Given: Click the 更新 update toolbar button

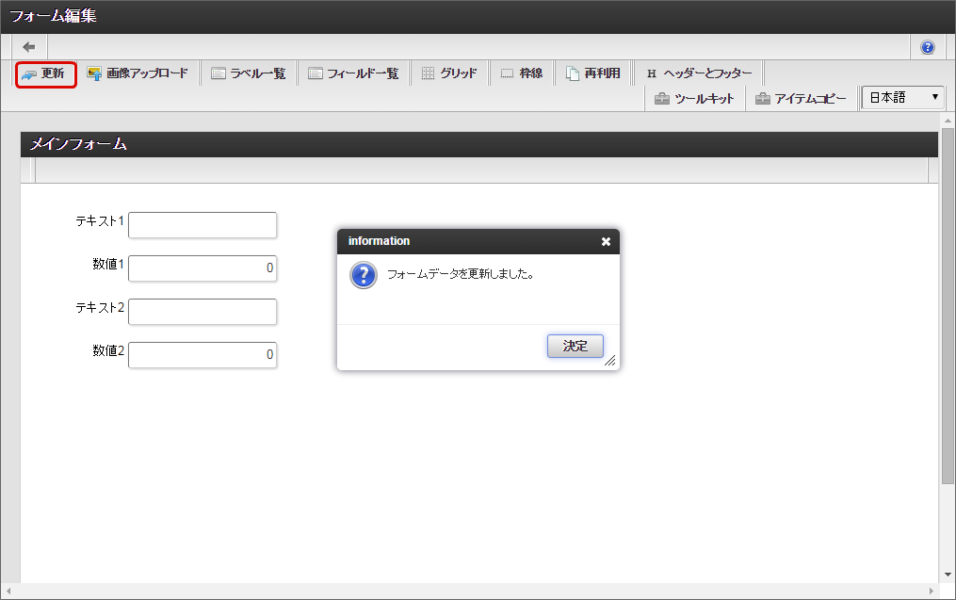Looking at the screenshot, I should [45, 73].
